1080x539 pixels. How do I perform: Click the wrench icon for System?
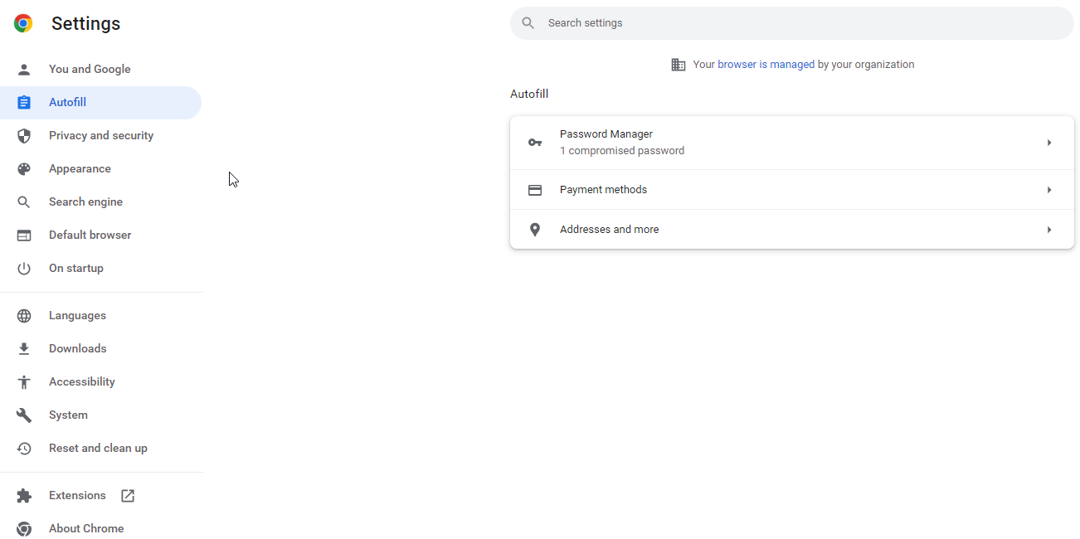[x=24, y=415]
